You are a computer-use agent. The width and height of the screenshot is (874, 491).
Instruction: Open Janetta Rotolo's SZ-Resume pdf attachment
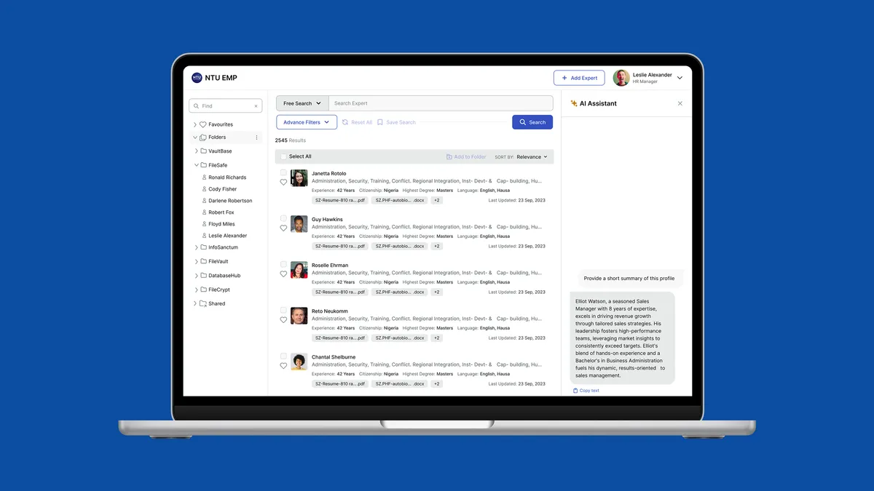[x=340, y=200]
